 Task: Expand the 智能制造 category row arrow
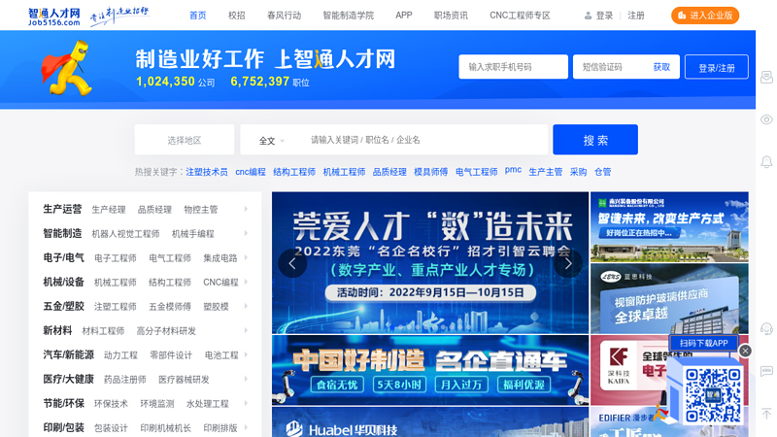246,233
